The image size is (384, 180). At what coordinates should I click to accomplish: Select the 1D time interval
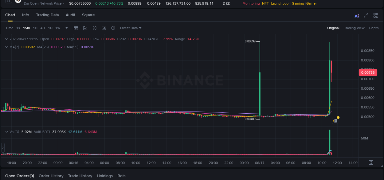click(50, 28)
